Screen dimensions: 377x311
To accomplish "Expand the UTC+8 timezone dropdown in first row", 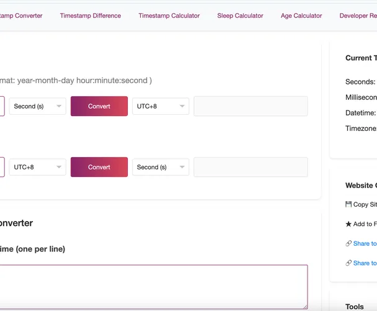I will (161, 106).
